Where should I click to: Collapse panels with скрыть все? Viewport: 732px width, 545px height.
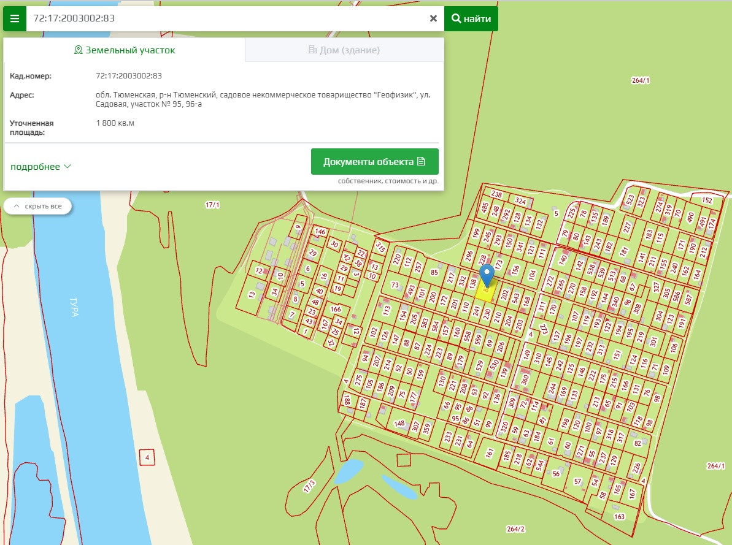[x=38, y=206]
